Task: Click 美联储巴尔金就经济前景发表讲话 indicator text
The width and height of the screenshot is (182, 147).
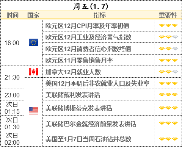Action: click(x=91, y=124)
